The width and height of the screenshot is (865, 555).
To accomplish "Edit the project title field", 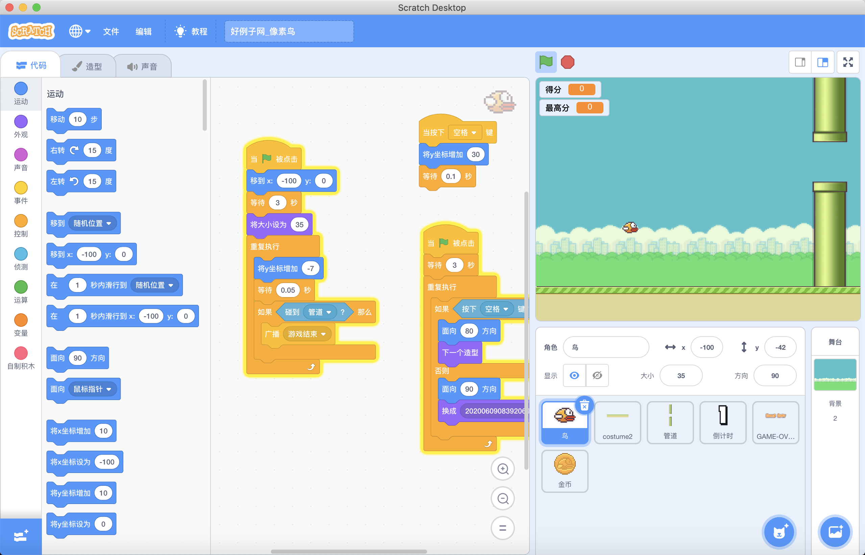I will 289,31.
